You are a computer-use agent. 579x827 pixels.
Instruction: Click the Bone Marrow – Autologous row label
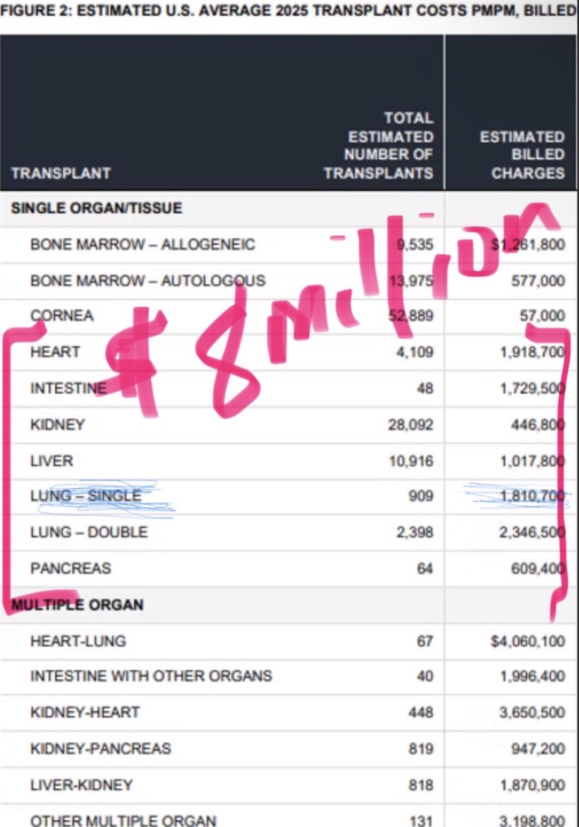[x=148, y=281]
